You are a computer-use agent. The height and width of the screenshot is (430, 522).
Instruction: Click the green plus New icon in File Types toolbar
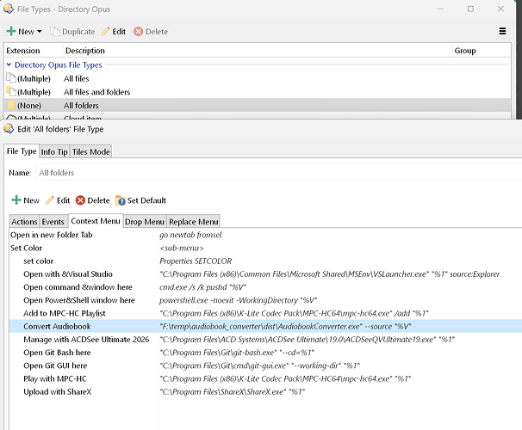[11, 31]
